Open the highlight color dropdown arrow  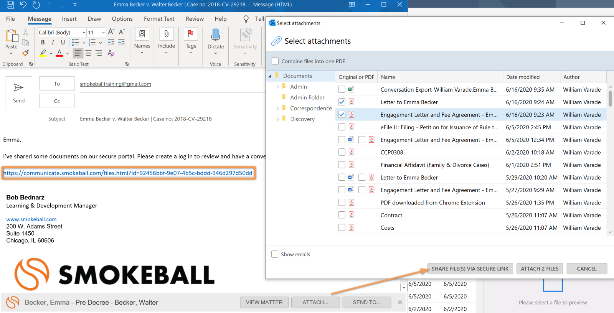pos(51,53)
